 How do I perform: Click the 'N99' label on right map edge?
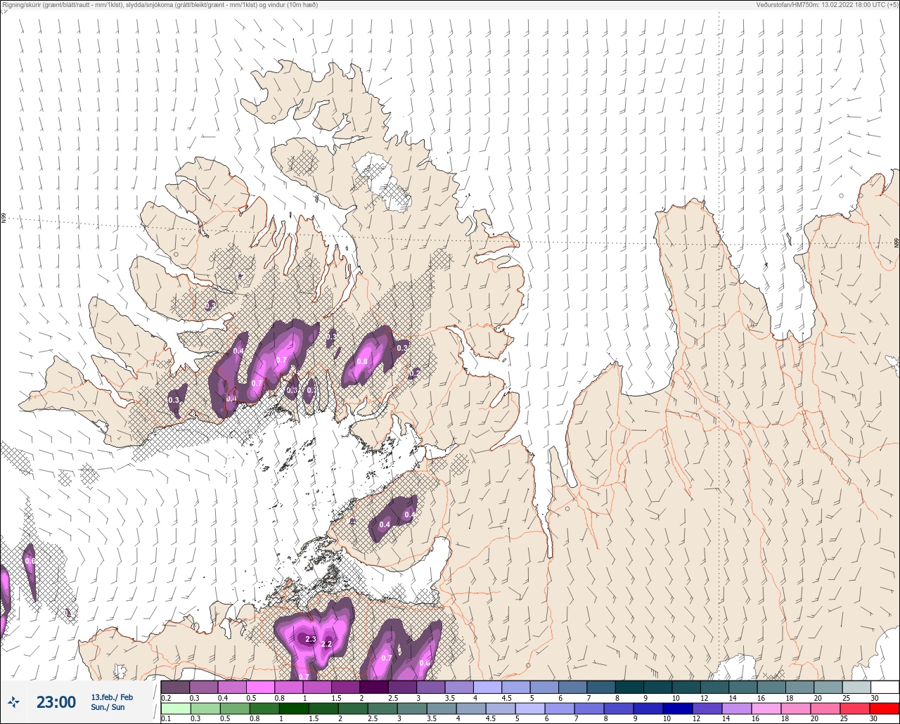[896, 243]
